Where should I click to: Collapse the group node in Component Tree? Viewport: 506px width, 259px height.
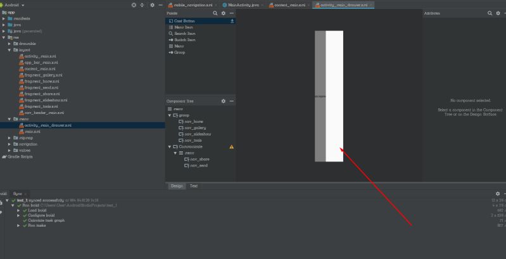170,115
